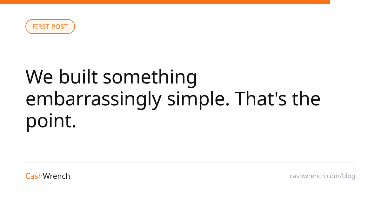Click the black "Wrench" part of logo
This screenshot has height=200, width=381.
tap(57, 176)
